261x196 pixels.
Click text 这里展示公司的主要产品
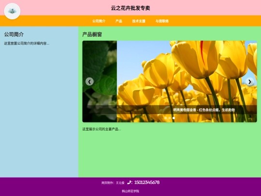101,129
